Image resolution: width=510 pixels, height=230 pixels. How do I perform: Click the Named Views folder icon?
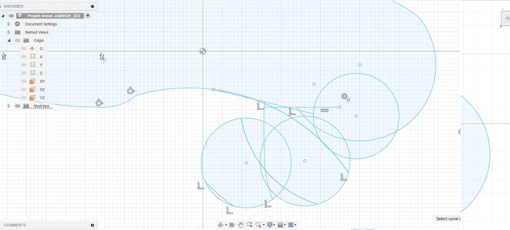[x=17, y=32]
